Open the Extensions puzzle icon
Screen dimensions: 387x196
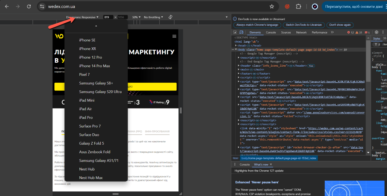click(x=298, y=6)
